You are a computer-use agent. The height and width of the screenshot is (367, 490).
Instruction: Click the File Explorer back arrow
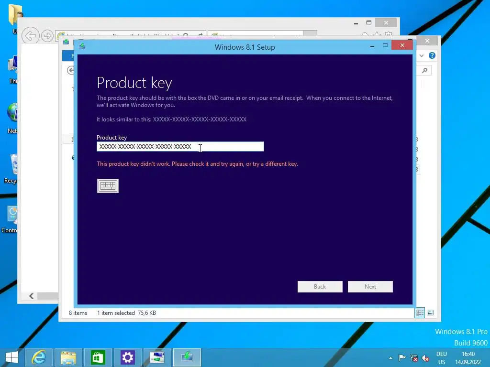click(70, 70)
